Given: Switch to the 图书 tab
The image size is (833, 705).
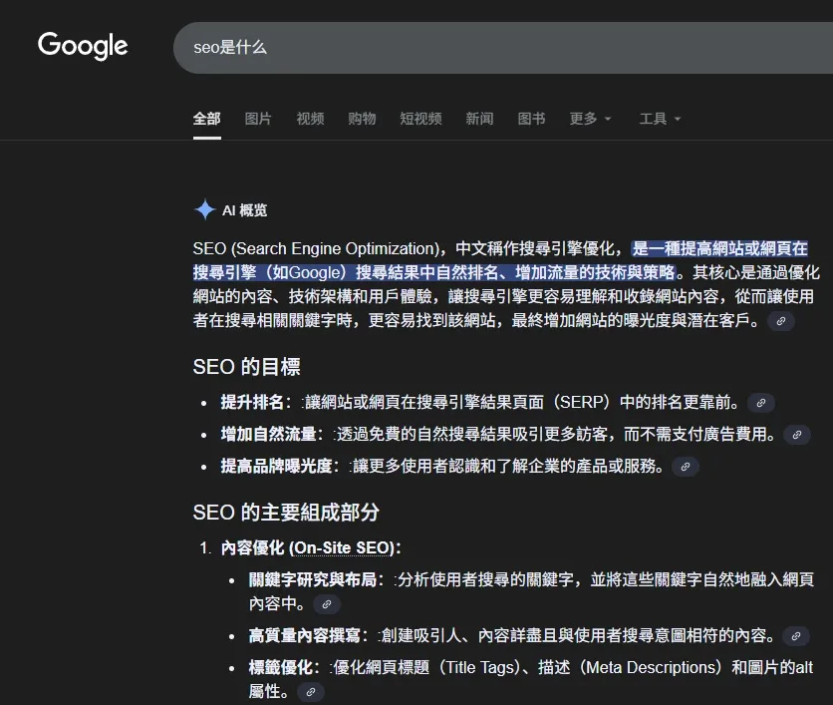Looking at the screenshot, I should point(531,119).
